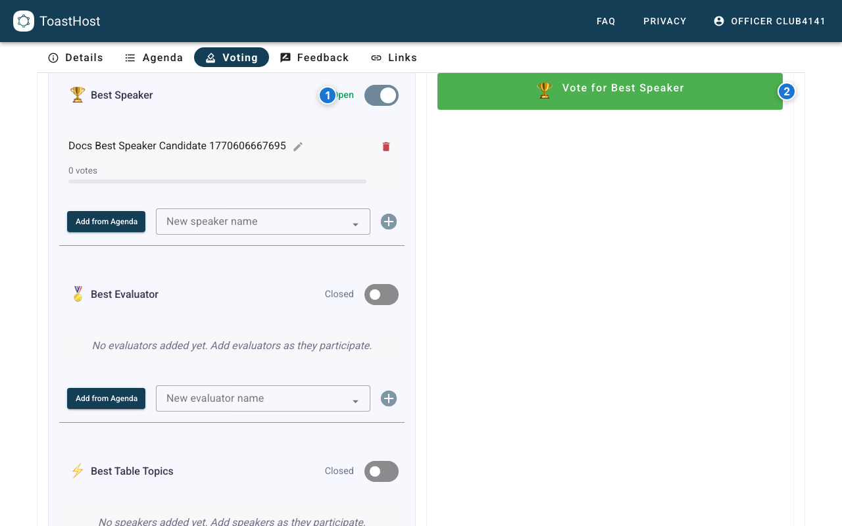Viewport: 842px width, 526px height.
Task: Click the ToastHost gear logo
Action: click(x=24, y=21)
